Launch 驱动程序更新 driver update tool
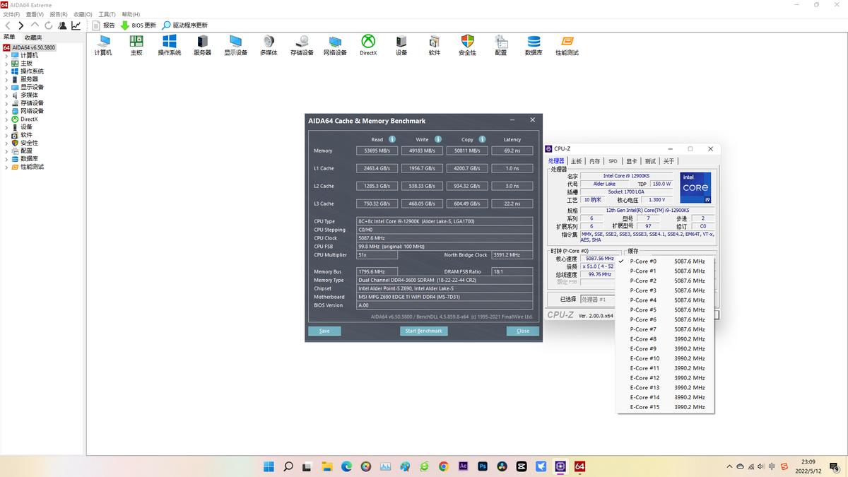This screenshot has height=477, width=848. pyautogui.click(x=185, y=25)
